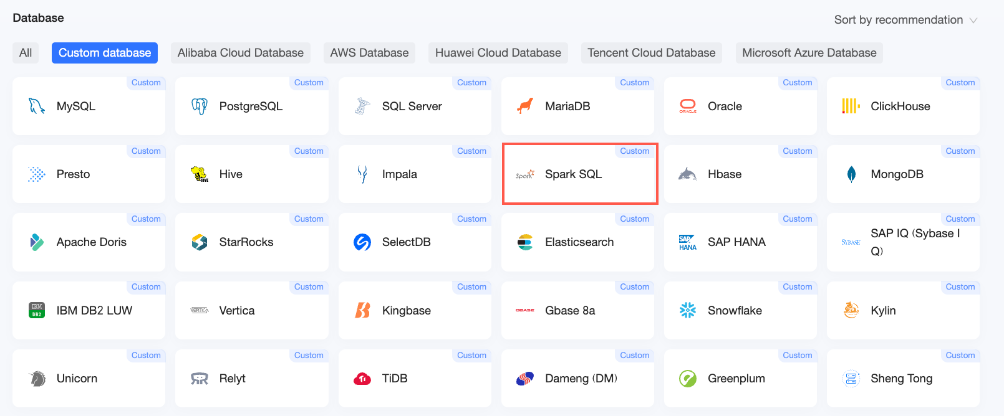Choose the MySQL database label

(76, 106)
